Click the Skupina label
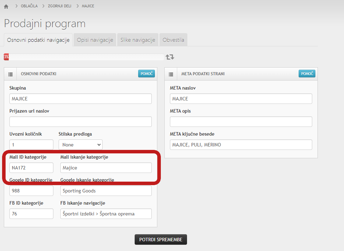Screen dimensions: 344x251 pos(17,88)
